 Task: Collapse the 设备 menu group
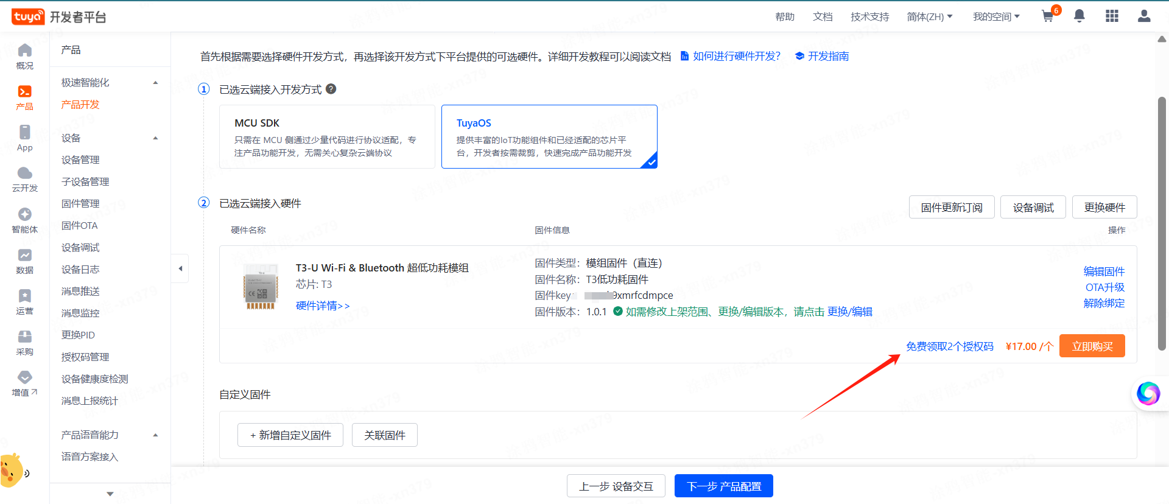155,138
